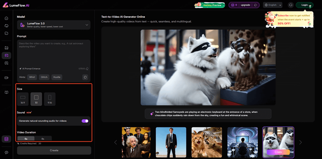322x159 pixels.
Task: Go to previous sample with left arrow
Action: point(116,142)
